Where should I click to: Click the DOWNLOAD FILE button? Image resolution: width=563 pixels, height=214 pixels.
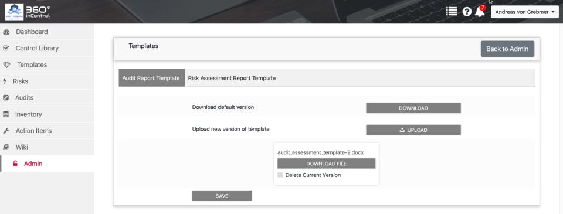327,164
